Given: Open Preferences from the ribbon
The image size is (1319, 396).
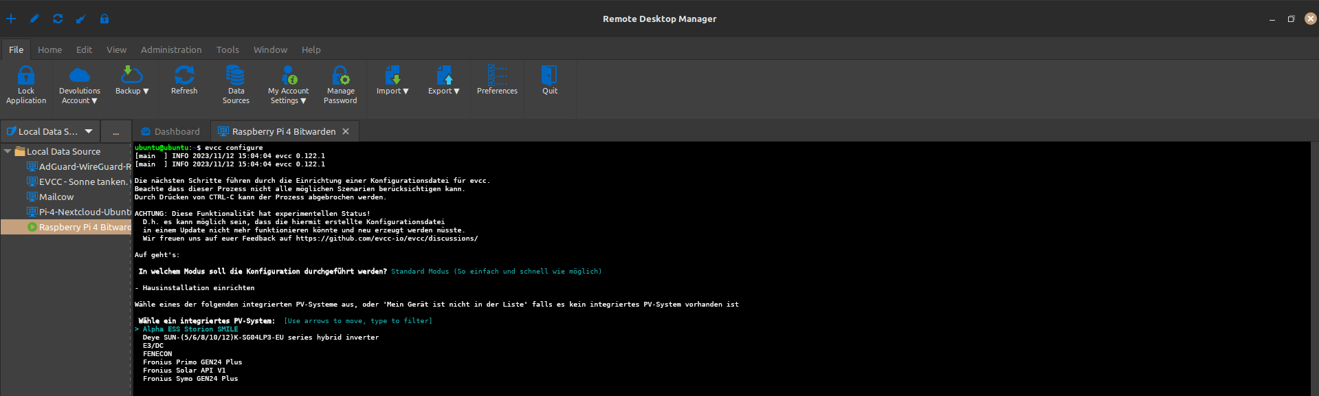Looking at the screenshot, I should point(497,75).
